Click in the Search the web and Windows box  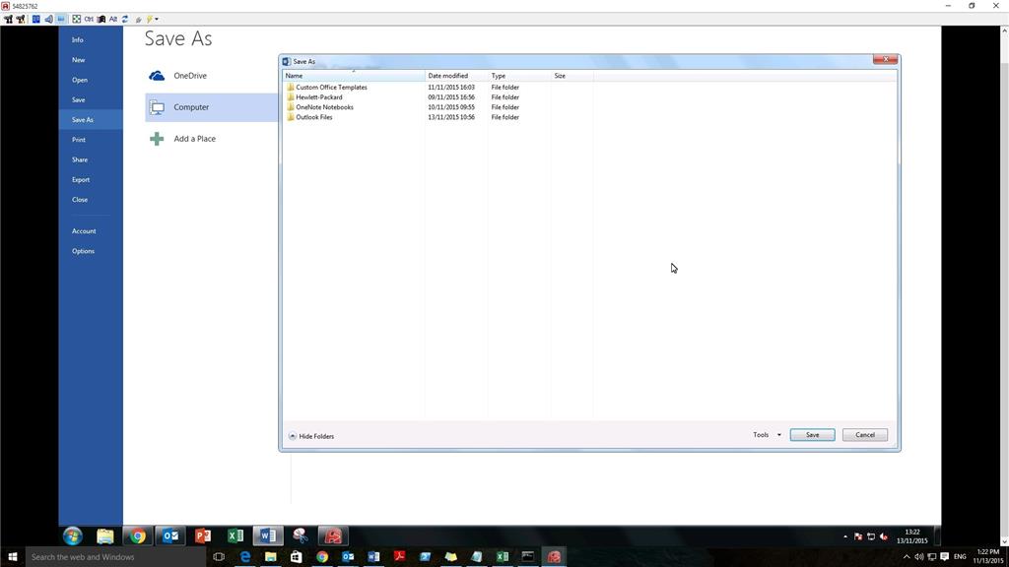coord(116,557)
